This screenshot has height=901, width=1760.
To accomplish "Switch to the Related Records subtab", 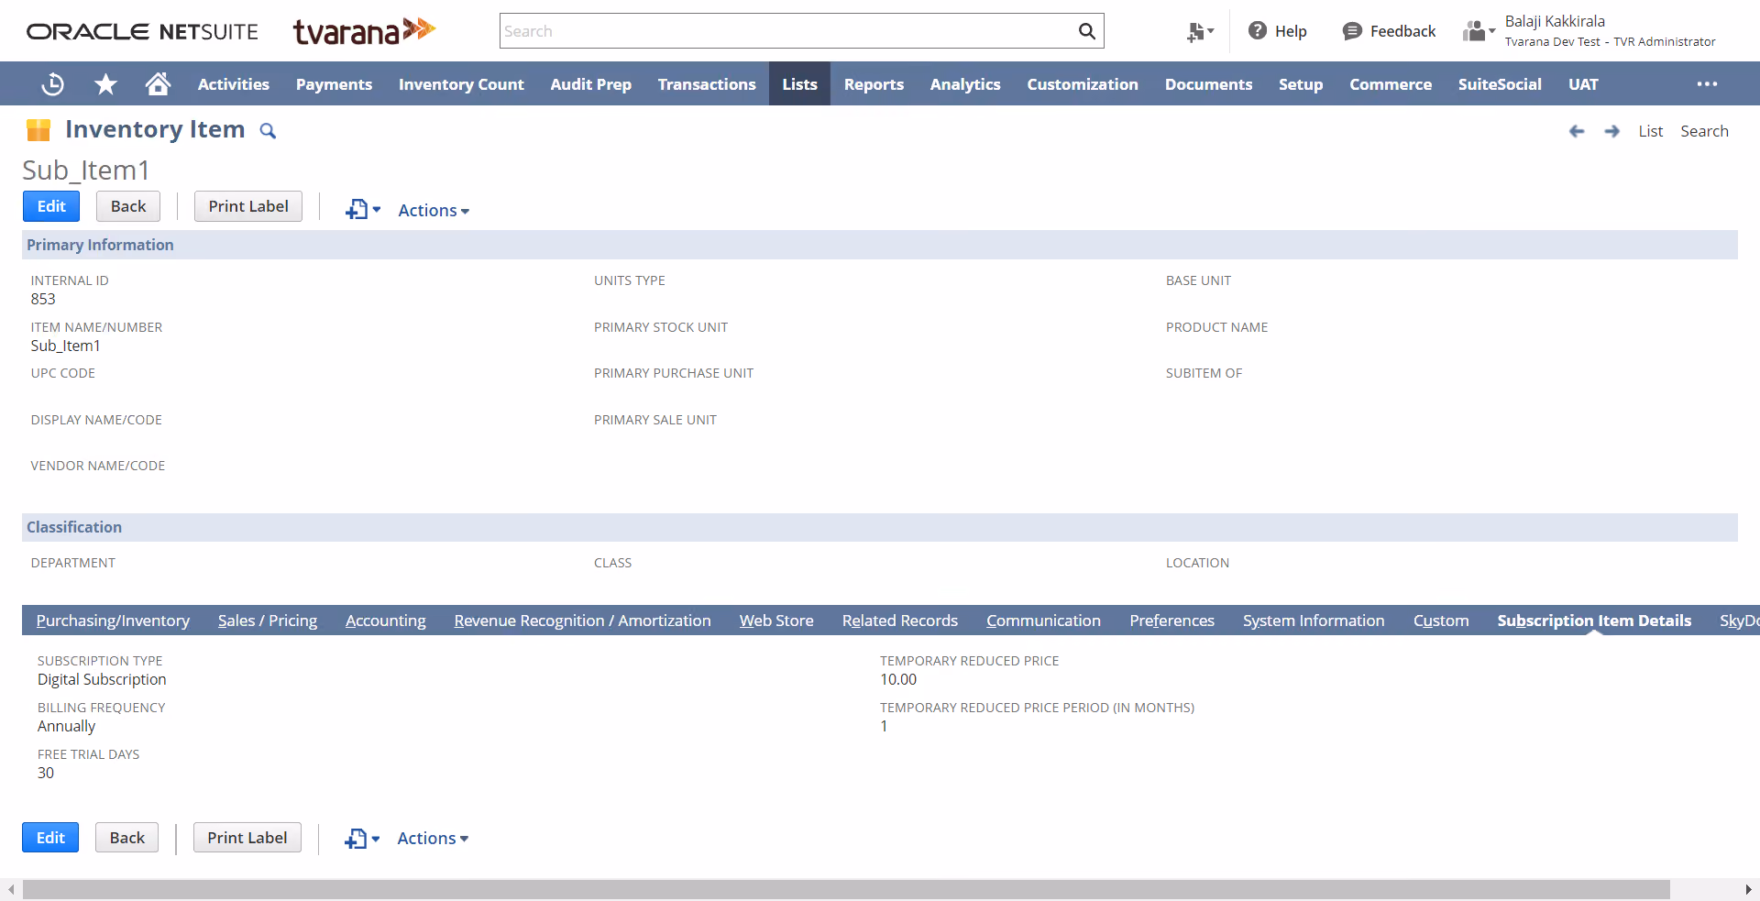I will pos(900,621).
